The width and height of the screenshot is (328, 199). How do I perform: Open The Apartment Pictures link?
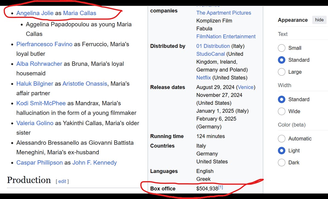224,13
